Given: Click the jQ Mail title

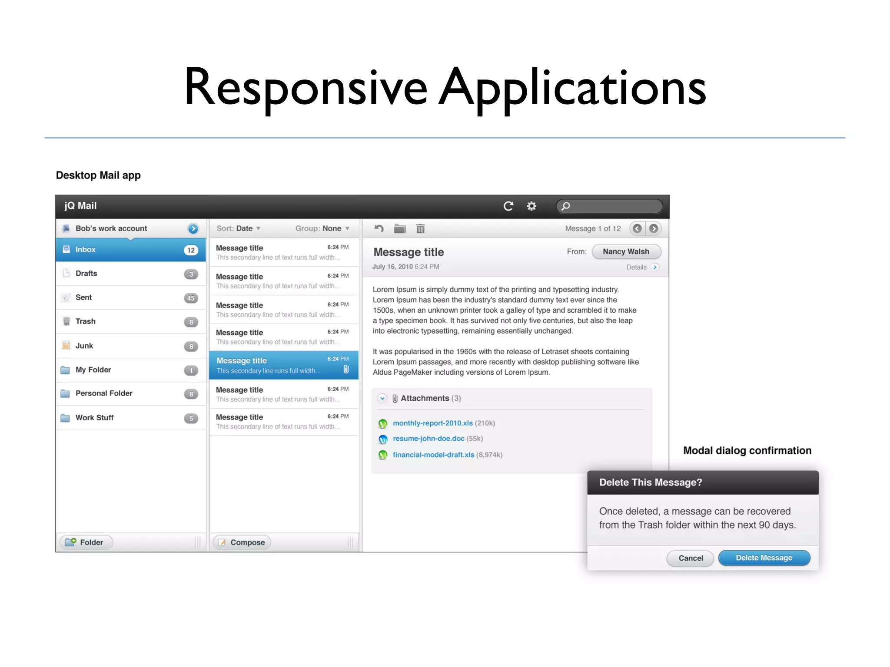Looking at the screenshot, I should (x=80, y=206).
